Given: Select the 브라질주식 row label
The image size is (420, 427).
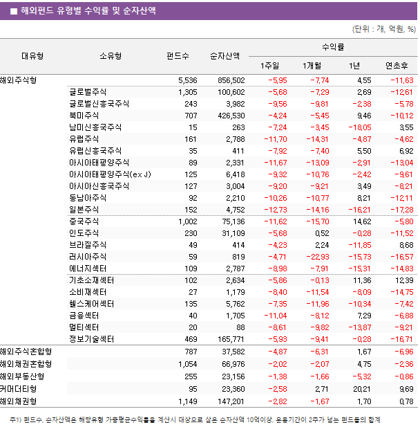Looking at the screenshot, I should point(88,245).
